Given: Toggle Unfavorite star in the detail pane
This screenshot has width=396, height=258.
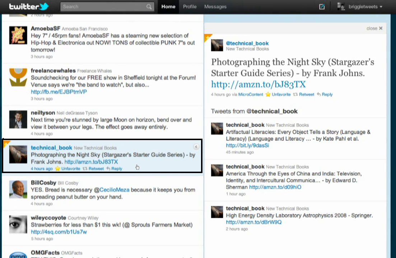Looking at the screenshot, I should [x=278, y=95].
